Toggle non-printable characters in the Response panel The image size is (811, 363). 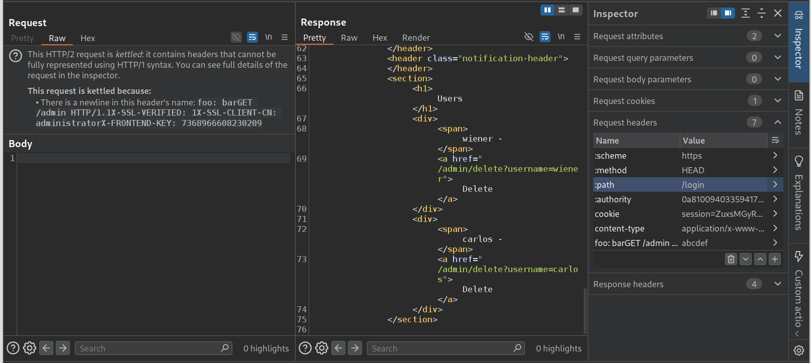[561, 37]
